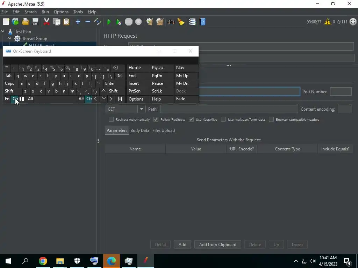Open the Windows Start menu
Image resolution: width=358 pixels, height=268 pixels.
point(8,261)
